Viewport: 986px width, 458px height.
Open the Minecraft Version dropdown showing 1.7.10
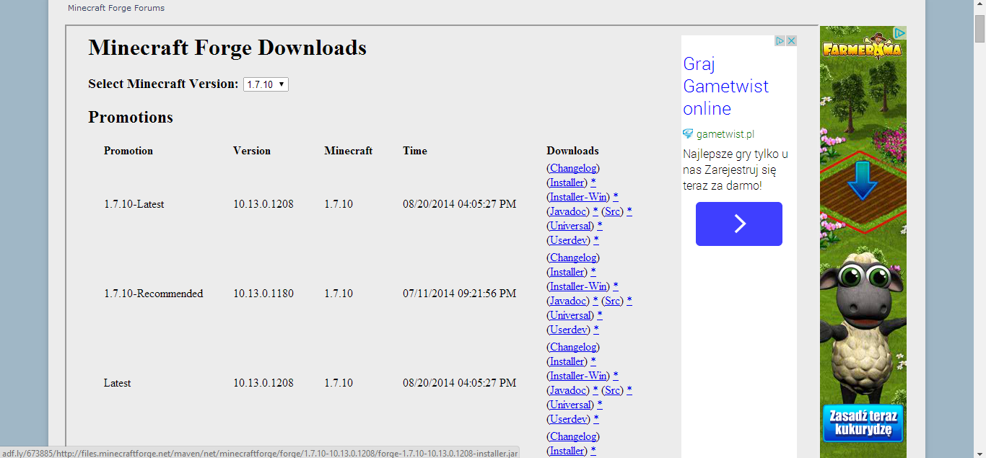(266, 84)
